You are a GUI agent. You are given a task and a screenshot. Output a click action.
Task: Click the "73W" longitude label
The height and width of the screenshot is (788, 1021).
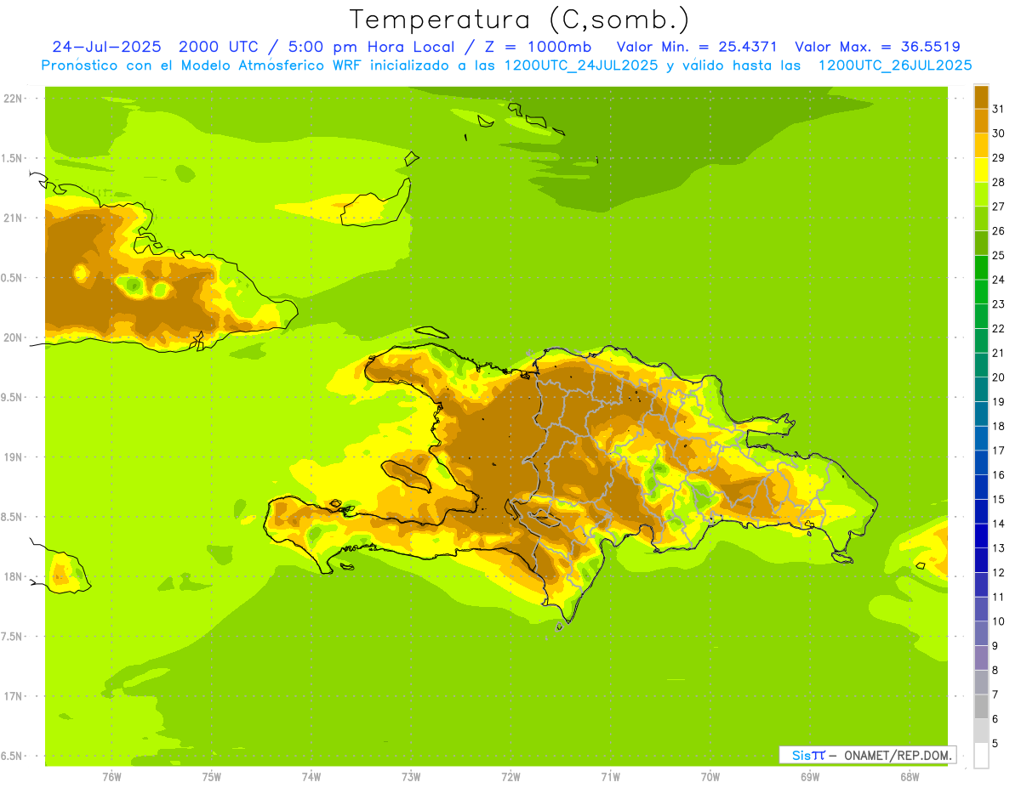pyautogui.click(x=411, y=776)
